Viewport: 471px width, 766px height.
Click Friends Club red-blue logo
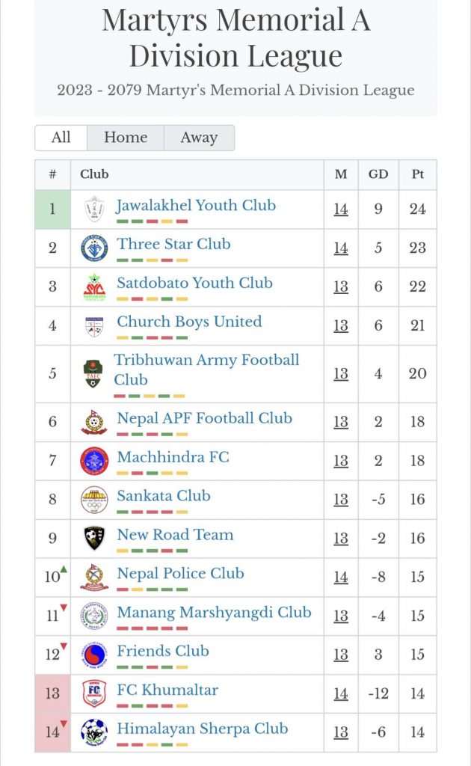pyautogui.click(x=94, y=655)
